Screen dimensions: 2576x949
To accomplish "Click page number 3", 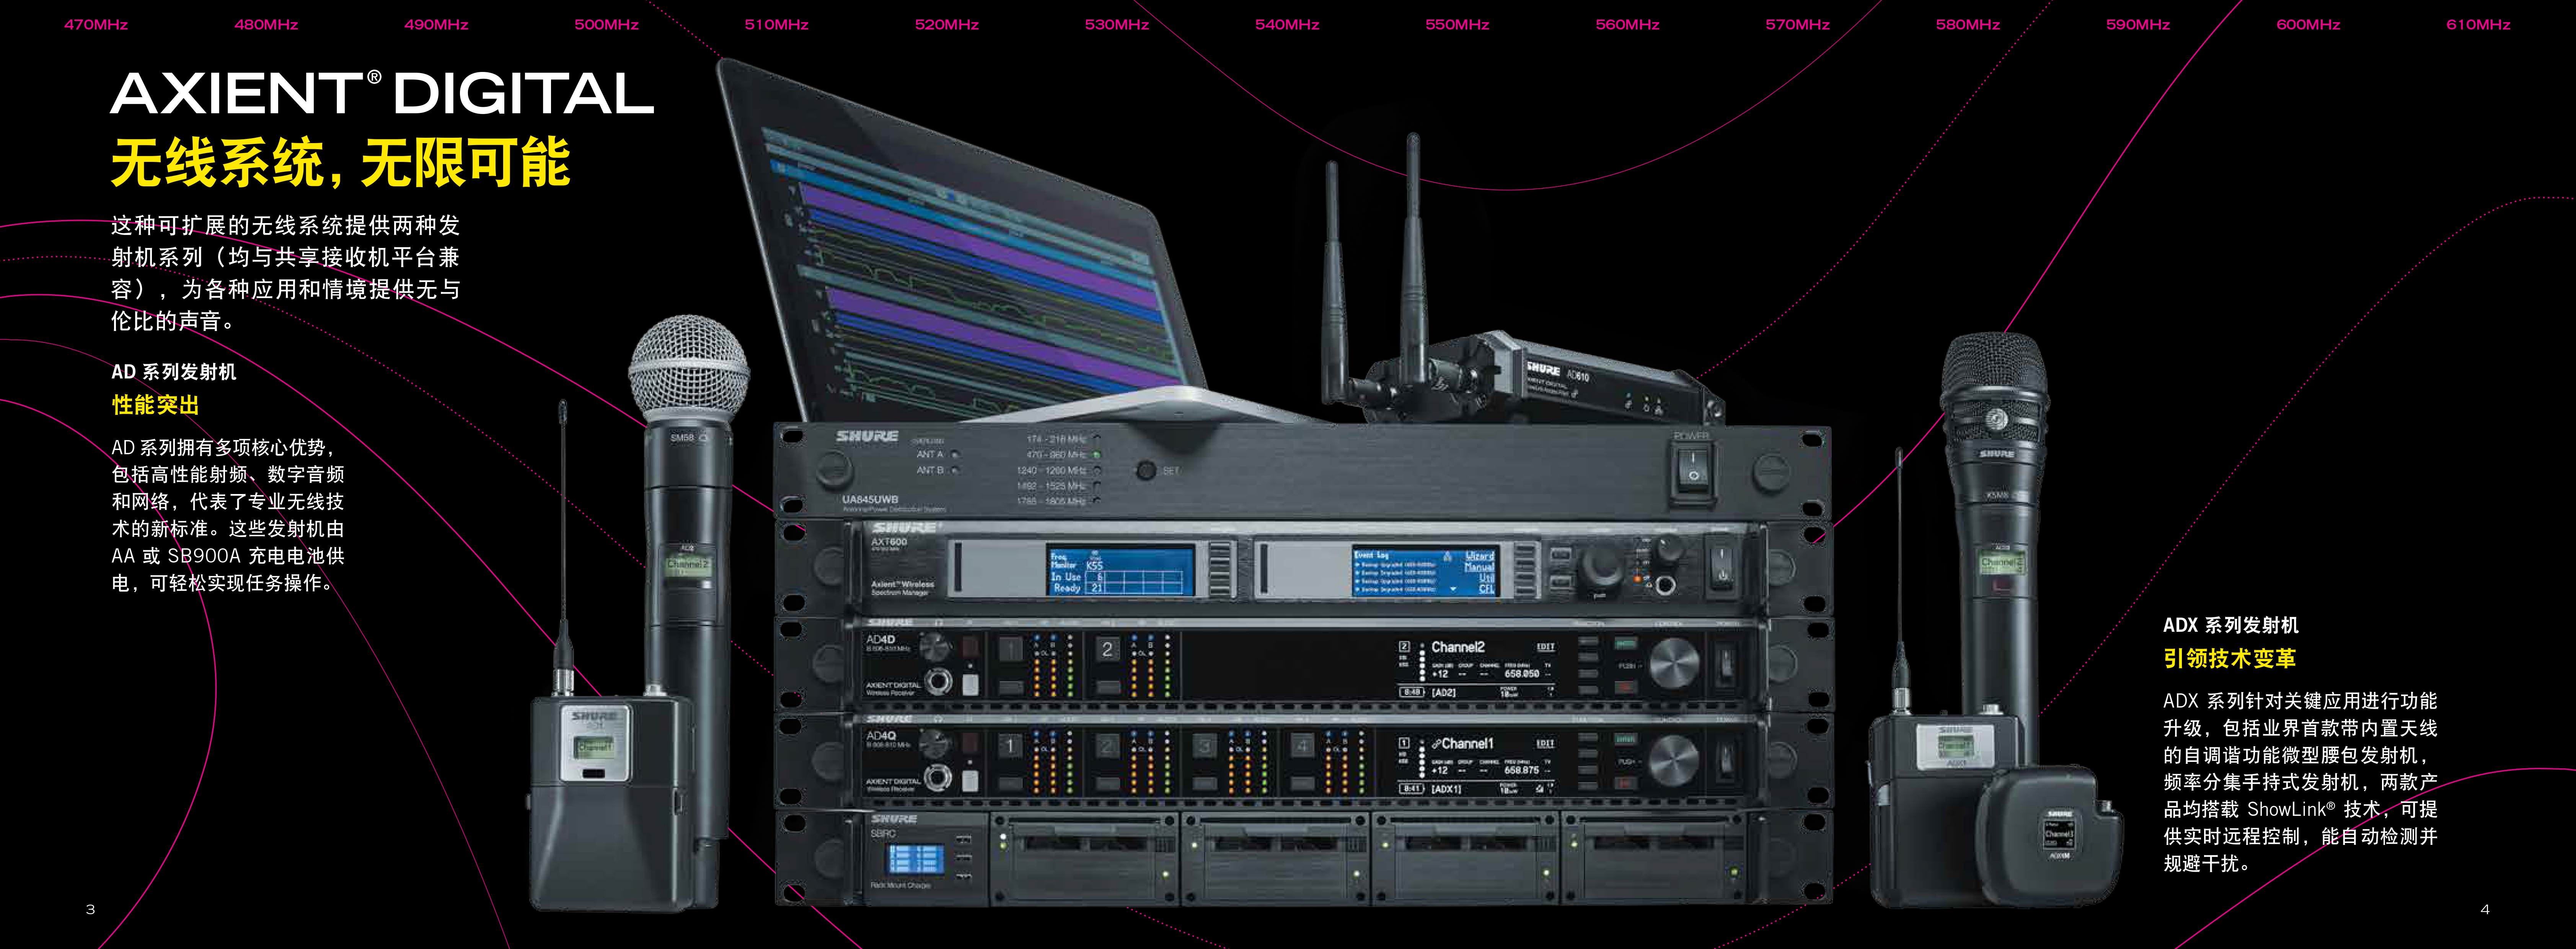I will click(x=90, y=909).
